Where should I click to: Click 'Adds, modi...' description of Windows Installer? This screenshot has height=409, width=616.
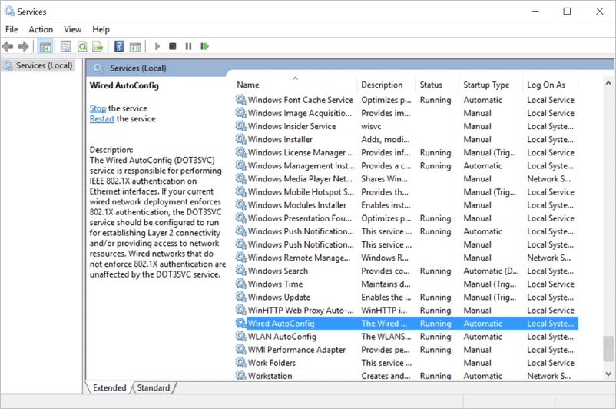coord(386,139)
